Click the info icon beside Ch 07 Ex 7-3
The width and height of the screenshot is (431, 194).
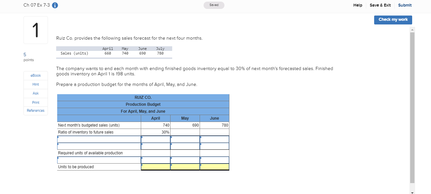click(55, 5)
